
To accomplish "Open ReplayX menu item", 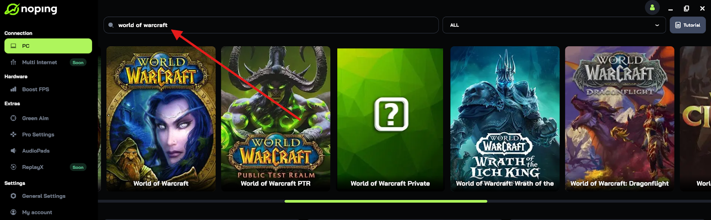I will tap(48, 167).
